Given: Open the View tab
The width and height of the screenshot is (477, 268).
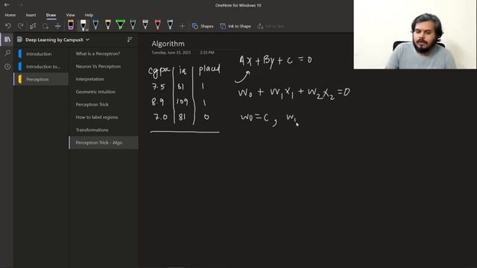Looking at the screenshot, I should click(x=70, y=15).
